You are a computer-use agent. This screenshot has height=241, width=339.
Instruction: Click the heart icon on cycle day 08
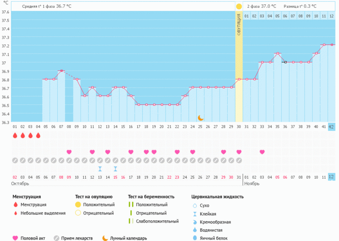click(69, 152)
